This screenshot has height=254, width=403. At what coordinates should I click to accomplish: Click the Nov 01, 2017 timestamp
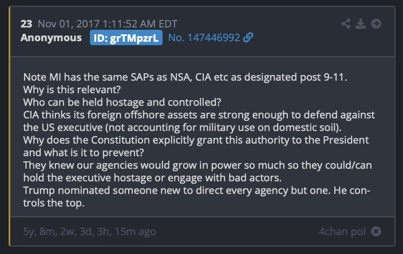[x=108, y=24]
